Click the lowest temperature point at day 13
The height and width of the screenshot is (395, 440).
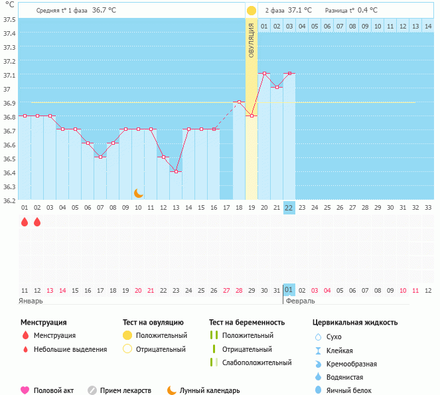176,172
